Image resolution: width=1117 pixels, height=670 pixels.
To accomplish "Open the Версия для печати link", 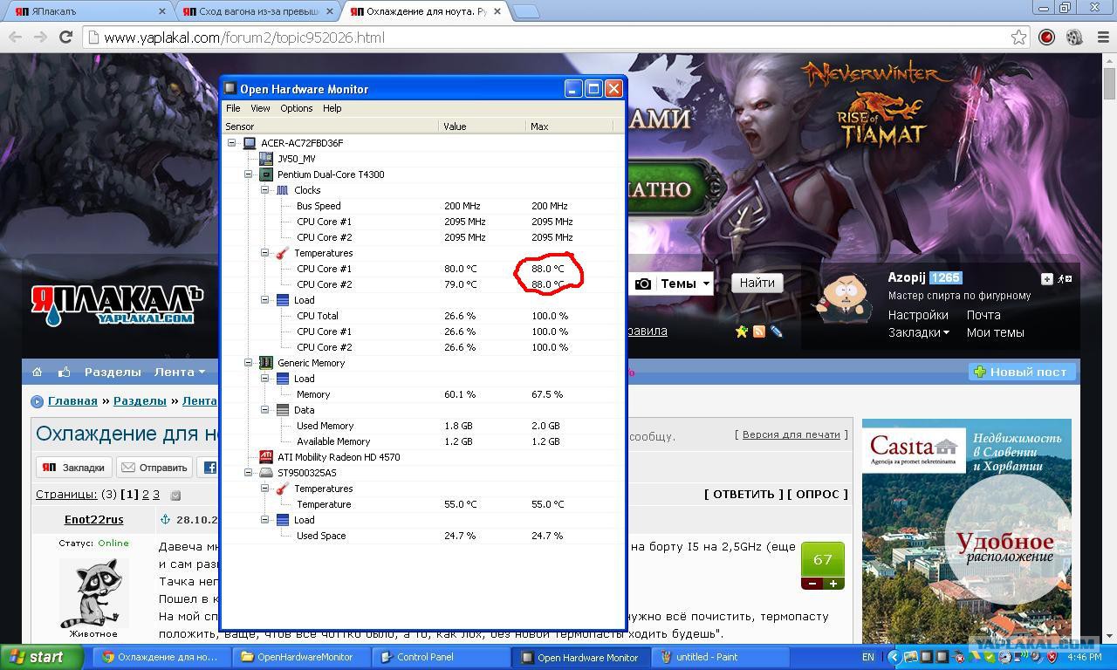I will coord(791,434).
